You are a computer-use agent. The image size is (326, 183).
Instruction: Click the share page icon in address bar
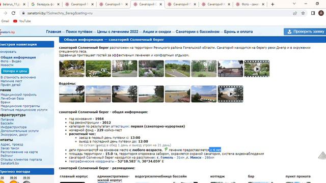(x=294, y=13)
